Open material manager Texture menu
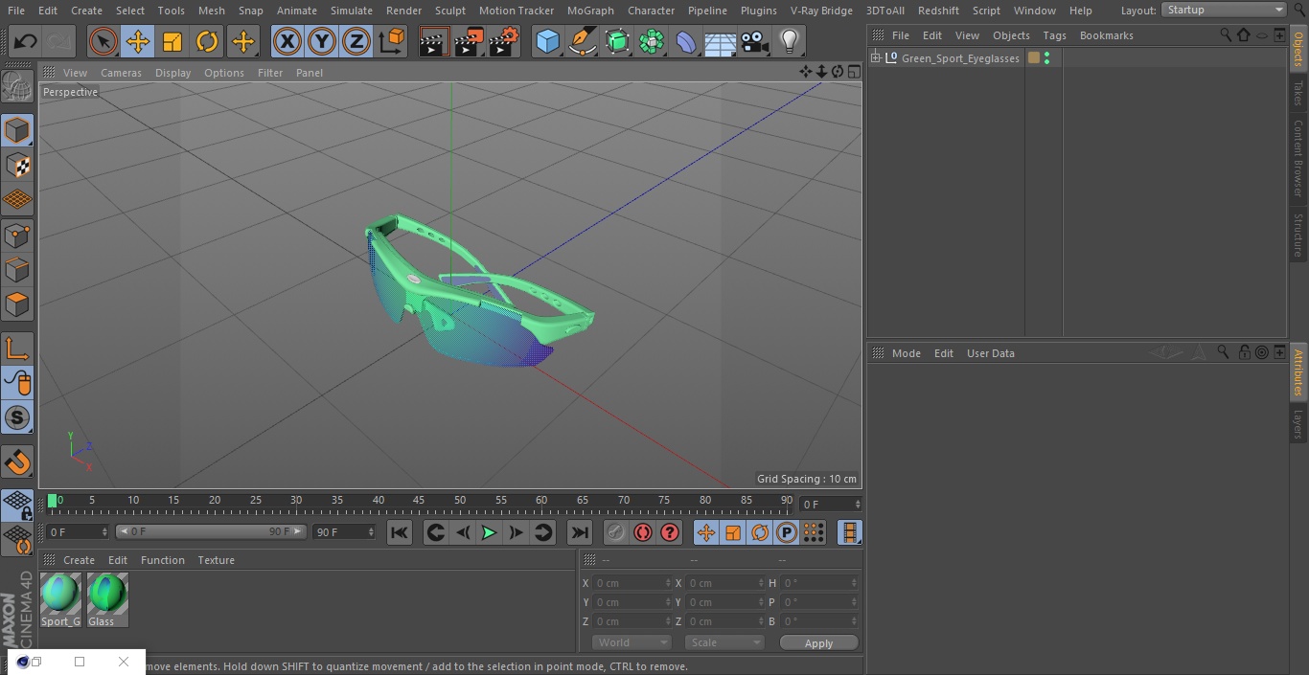The image size is (1309, 675). pos(216,560)
